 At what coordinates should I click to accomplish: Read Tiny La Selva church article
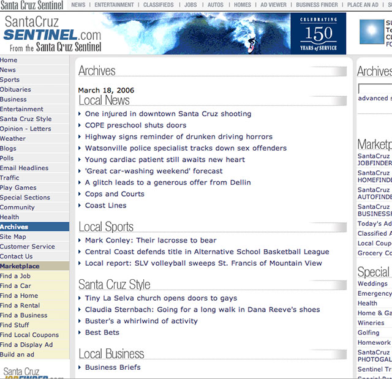click(160, 298)
